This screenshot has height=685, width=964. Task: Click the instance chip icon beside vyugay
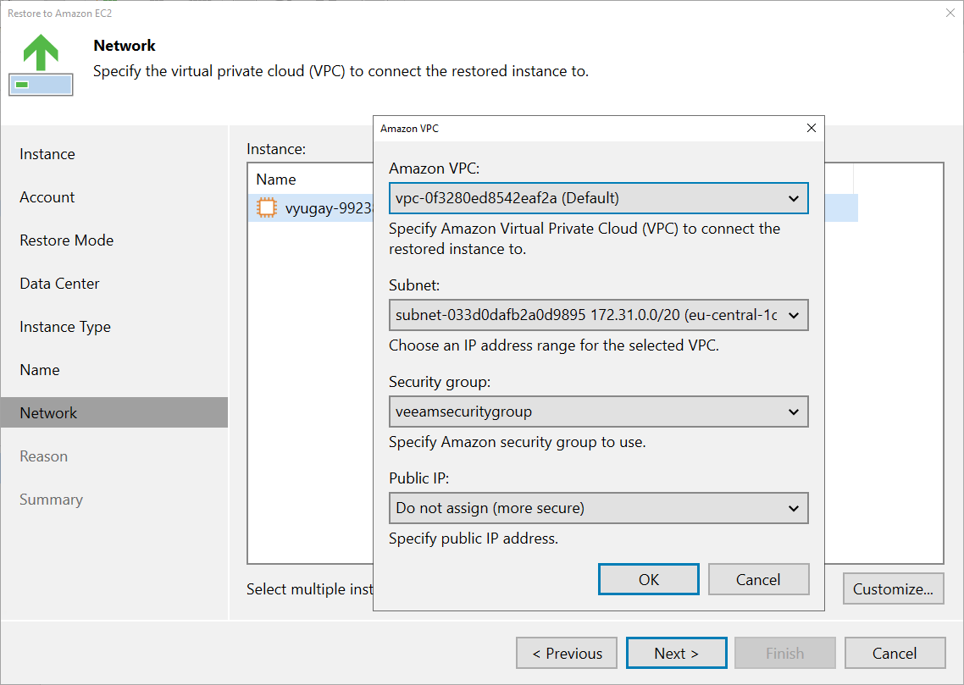coord(267,207)
